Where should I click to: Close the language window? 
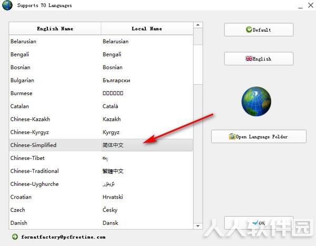pyautogui.click(x=311, y=5)
